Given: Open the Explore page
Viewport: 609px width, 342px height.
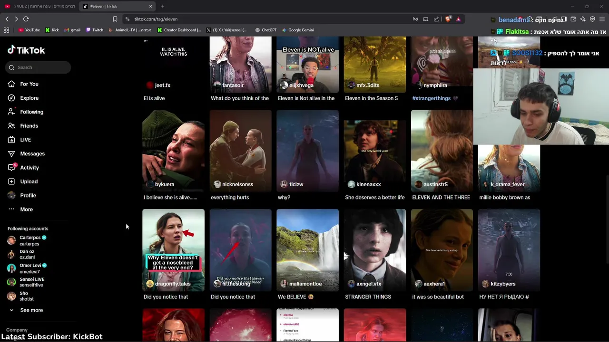Looking at the screenshot, I should click(x=23, y=98).
